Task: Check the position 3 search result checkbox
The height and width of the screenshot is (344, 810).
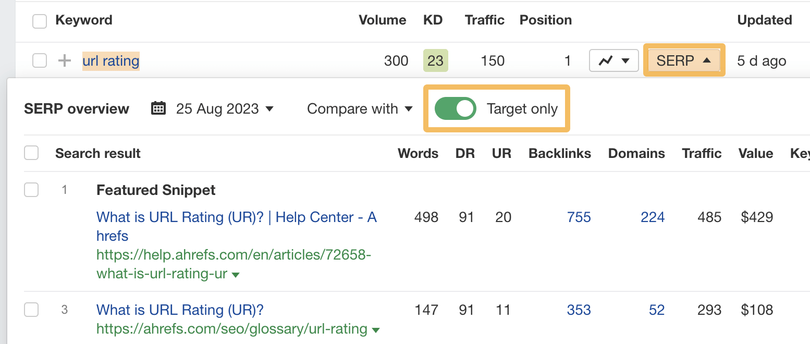Action: (31, 309)
